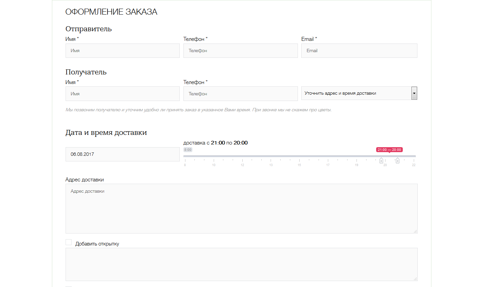Click the sender Email input field

point(359,51)
